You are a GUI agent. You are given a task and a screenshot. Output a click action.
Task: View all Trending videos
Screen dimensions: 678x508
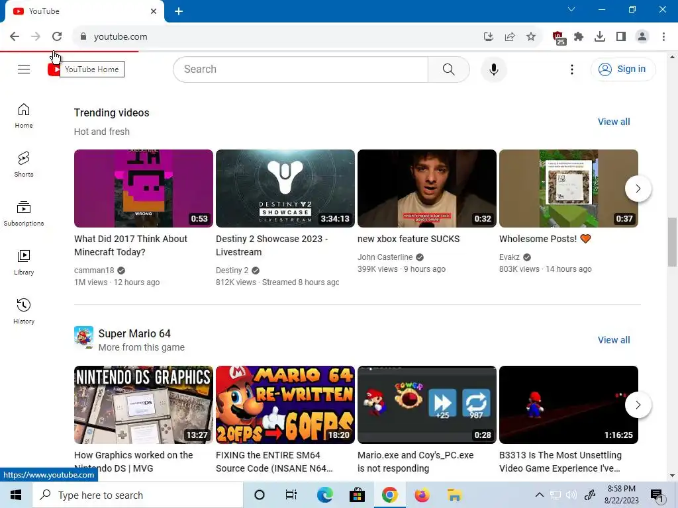click(x=614, y=122)
